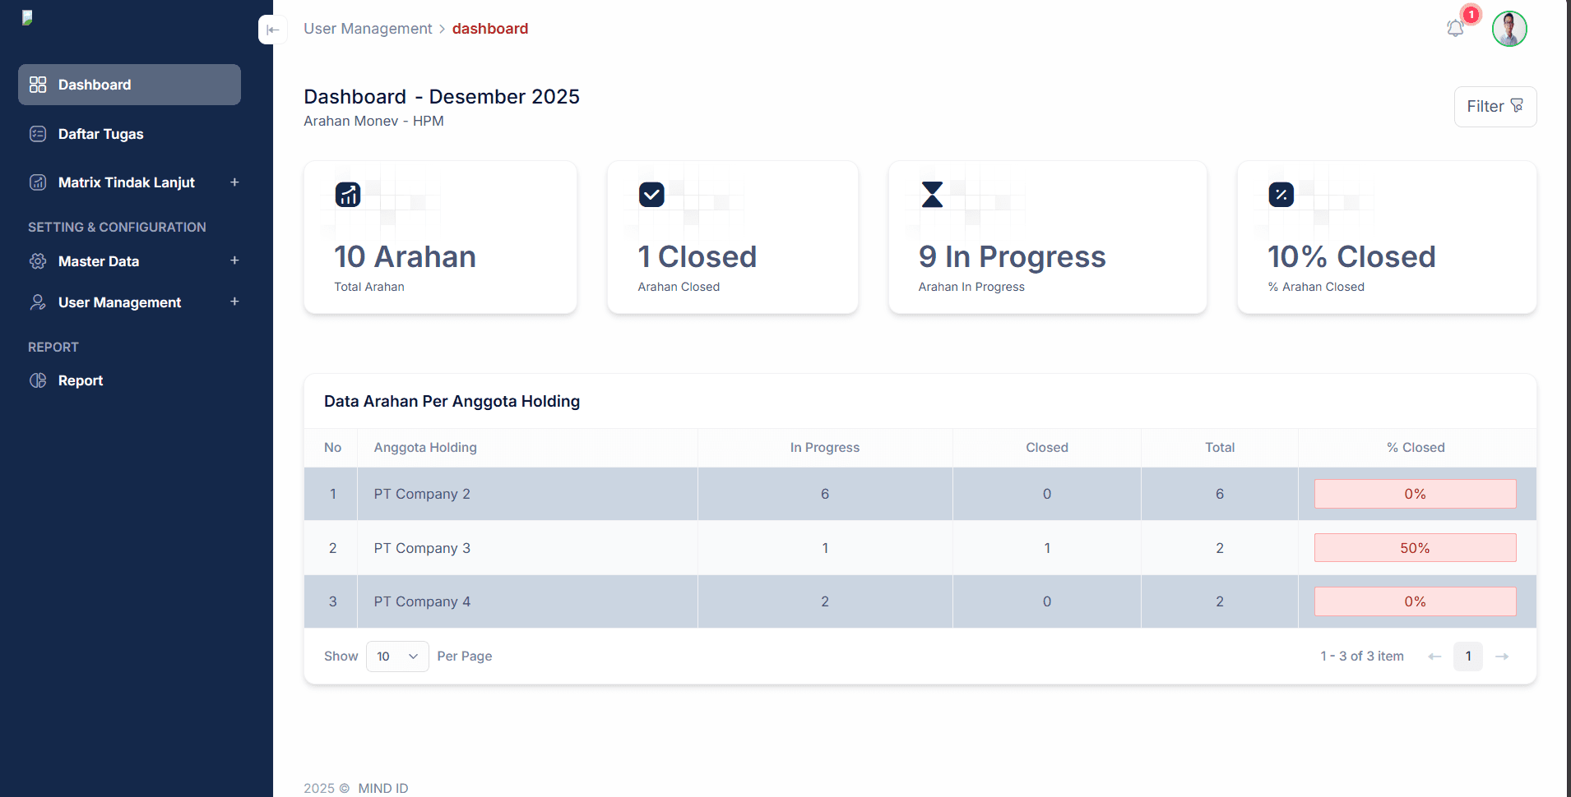
Task: Open the rows per page dropdown
Action: coord(397,656)
